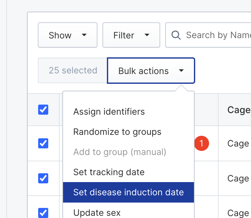Image resolution: width=251 pixels, height=218 pixels.
Task: Uncheck the select-all header checkbox
Action: coord(43,110)
